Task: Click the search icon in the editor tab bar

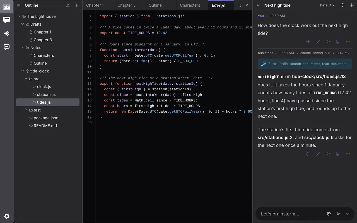Action: (x=239, y=5)
